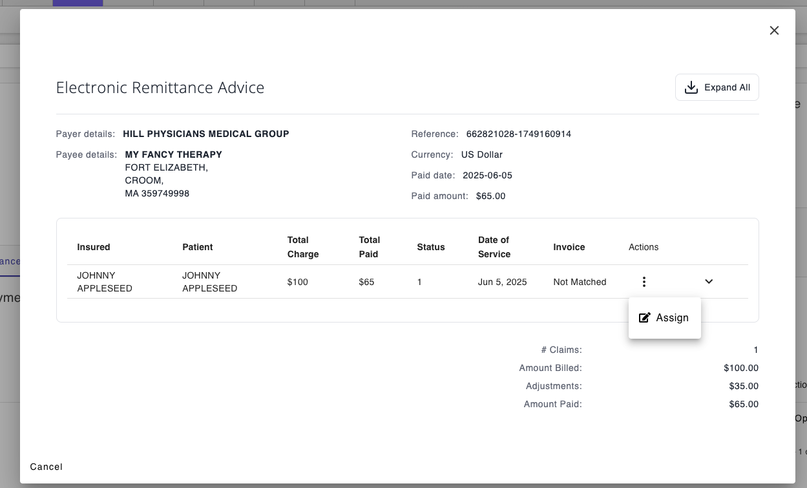Click the Date of Service column header
The width and height of the screenshot is (807, 488).
494,247
